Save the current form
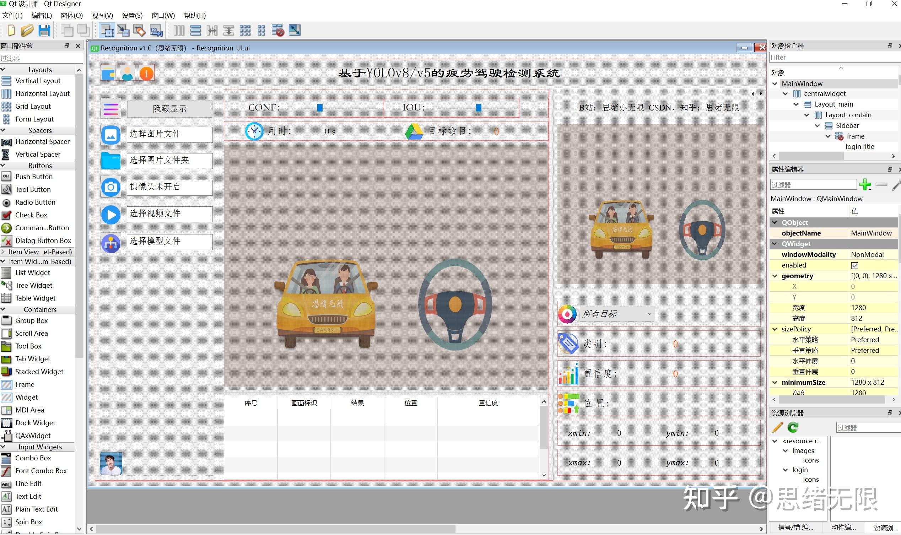 (x=44, y=30)
